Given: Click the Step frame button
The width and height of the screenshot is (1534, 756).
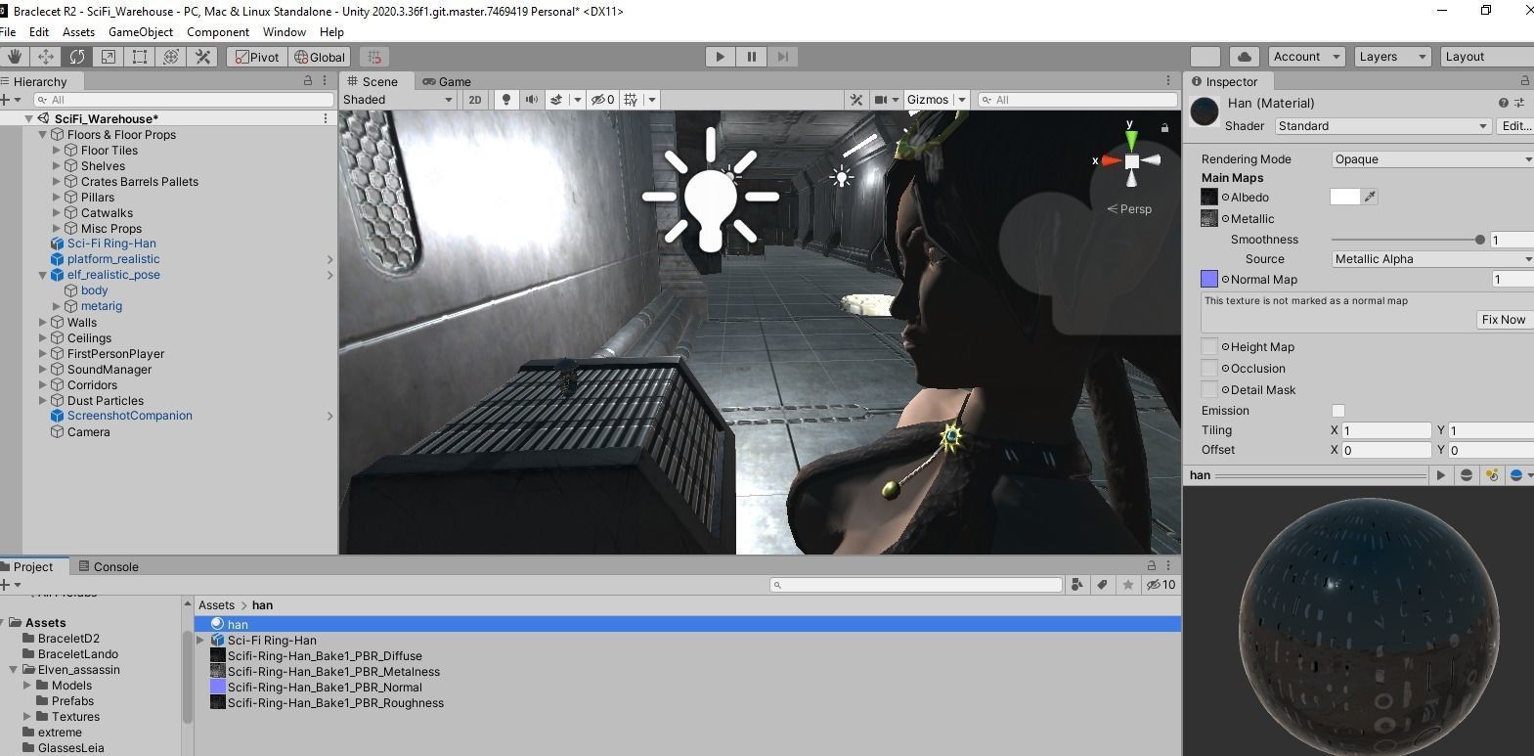Looking at the screenshot, I should click(x=783, y=57).
